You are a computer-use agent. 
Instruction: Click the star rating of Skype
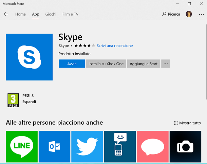(x=84, y=46)
